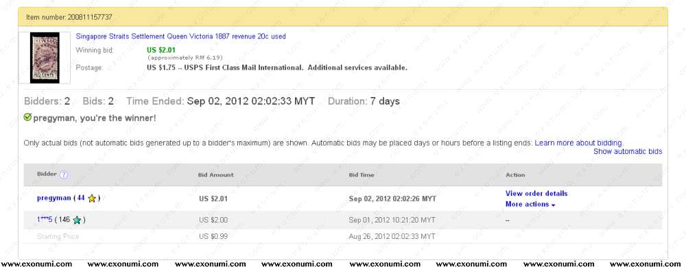Open the Singapore Straits Settlement Queen Victoria listing title
The height and width of the screenshot is (267, 686).
click(x=180, y=37)
